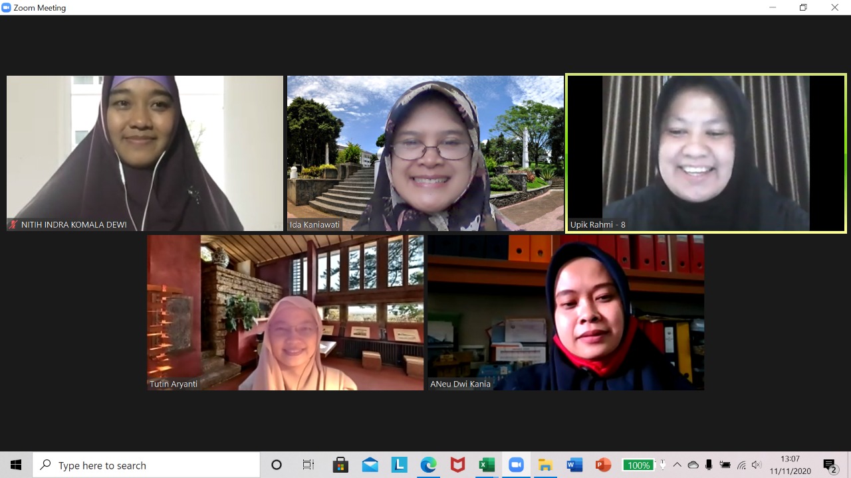This screenshot has width=851, height=478.
Task: Open Microsoft Store from the taskbar
Action: tap(340, 465)
